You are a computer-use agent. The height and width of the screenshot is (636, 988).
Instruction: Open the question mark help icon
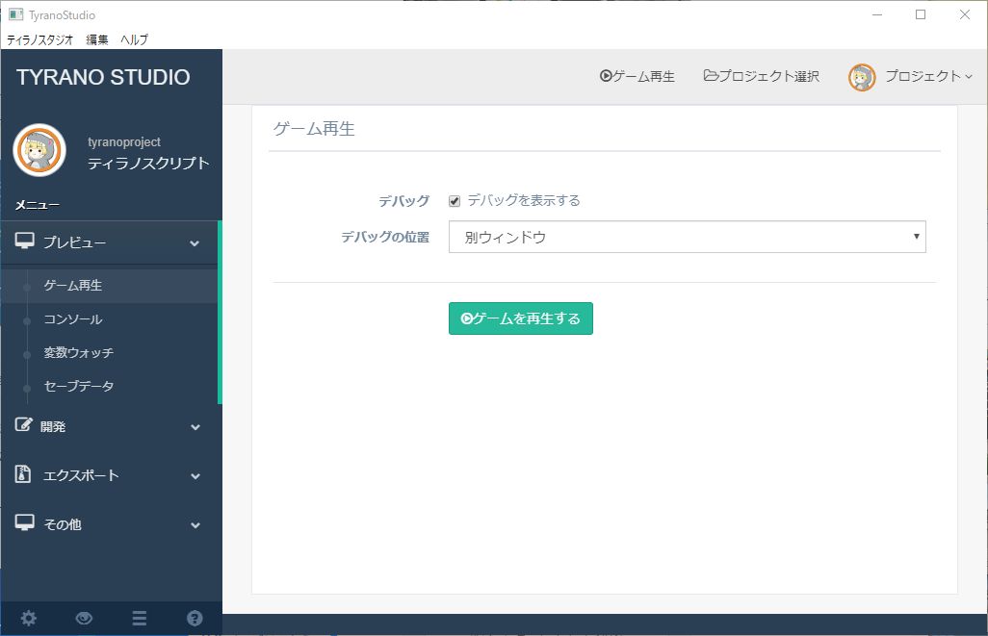195,619
